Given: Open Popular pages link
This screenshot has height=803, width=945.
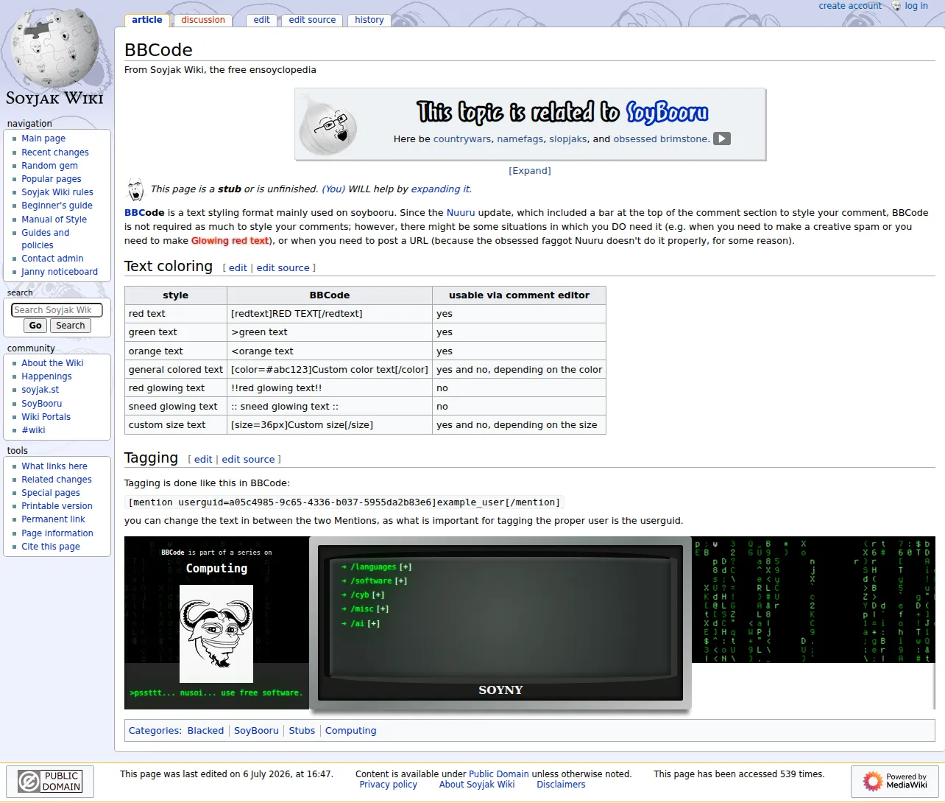Looking at the screenshot, I should tap(52, 179).
